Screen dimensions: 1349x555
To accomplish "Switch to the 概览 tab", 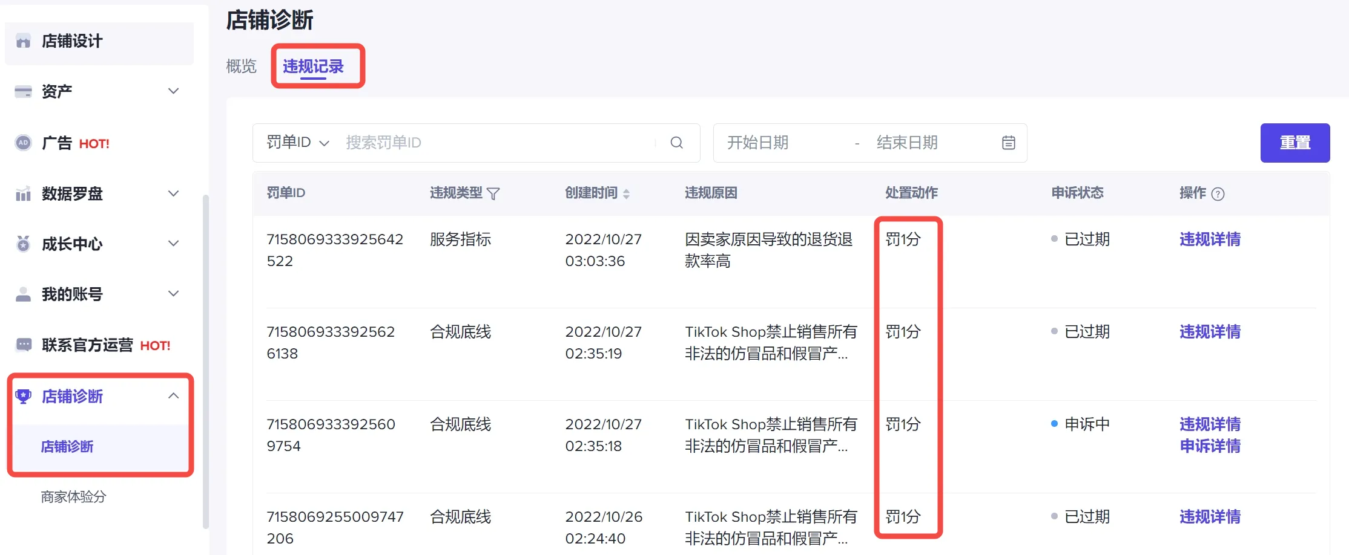I will (x=240, y=67).
